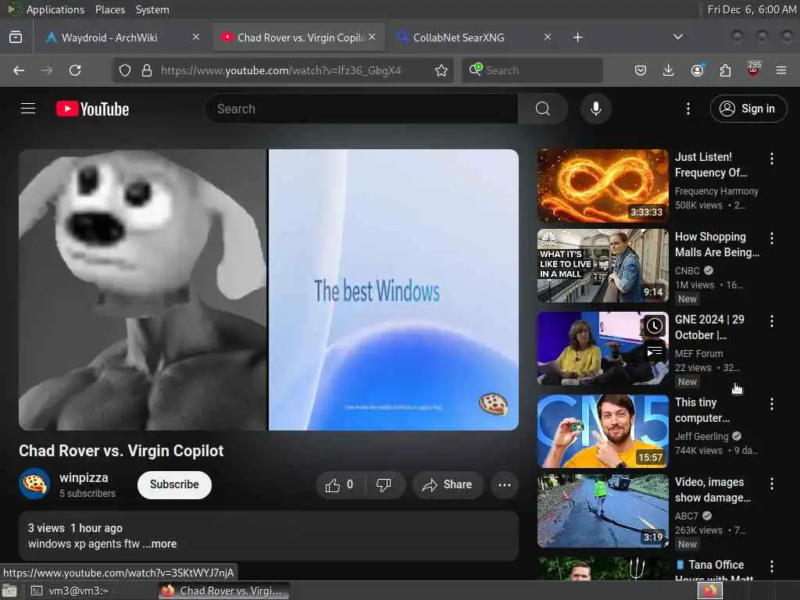Open options for Tana Office Hours video
Viewport: 800px width, 600px height.
(772, 566)
